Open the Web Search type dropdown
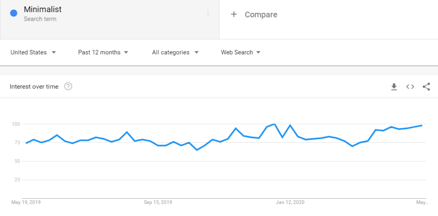The height and width of the screenshot is (216, 438). click(240, 52)
